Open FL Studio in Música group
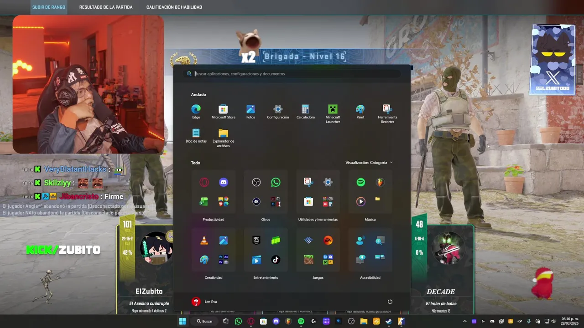This screenshot has height=328, width=584. [x=380, y=182]
